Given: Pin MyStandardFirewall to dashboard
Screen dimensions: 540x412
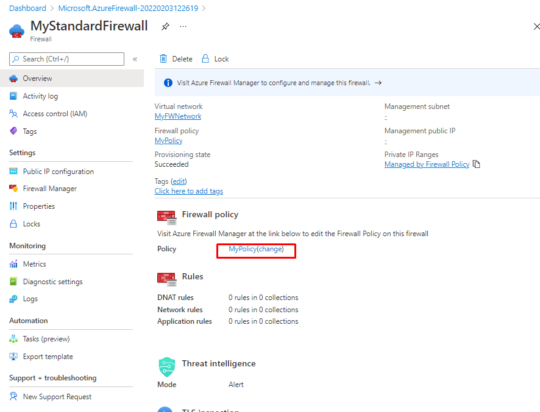Looking at the screenshot, I should point(165,27).
